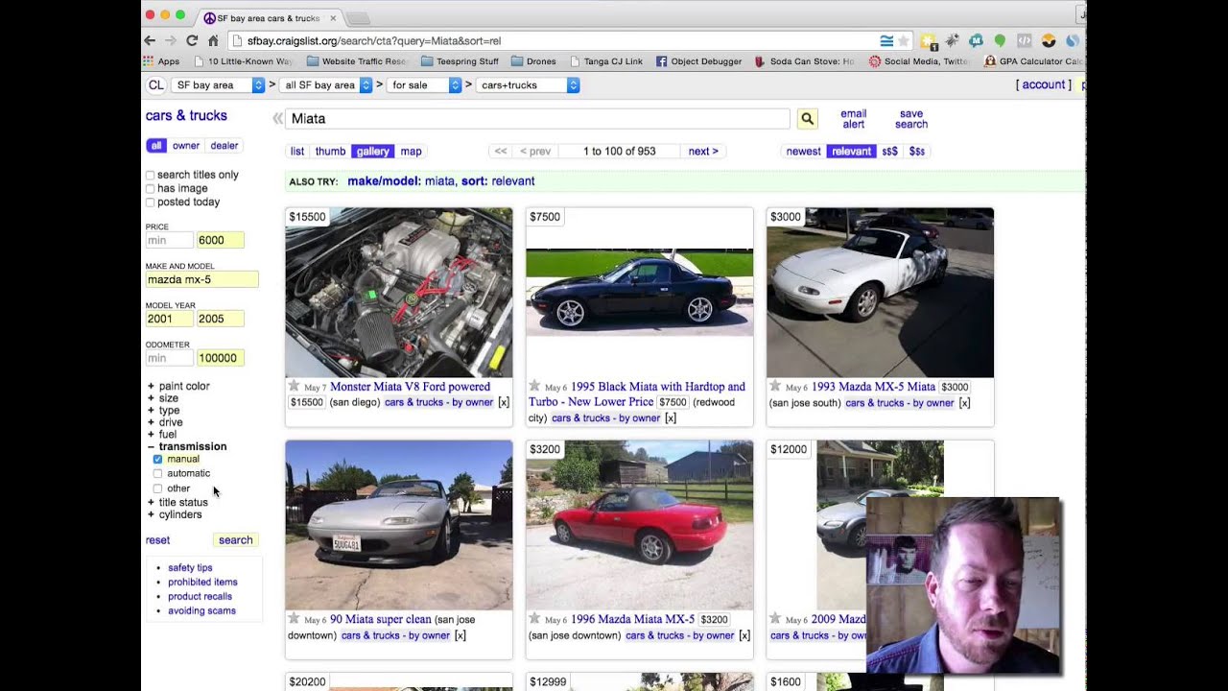Open the 1995 Black Miata thumbnail
This screenshot has height=691, width=1228.
pos(639,293)
